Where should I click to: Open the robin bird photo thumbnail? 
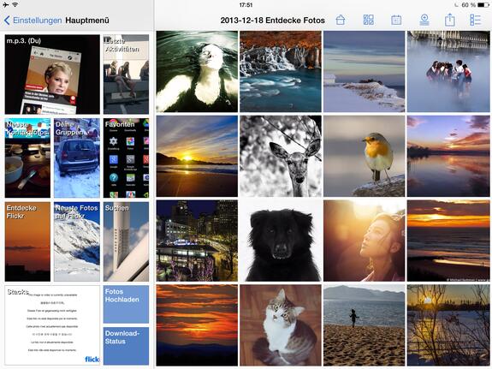(x=364, y=156)
